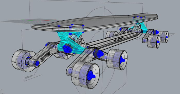The height and width of the screenshot is (94, 180).
Task: Pick a blue mounting bolt on the deck tail
Action: pyautogui.click(x=141, y=17)
